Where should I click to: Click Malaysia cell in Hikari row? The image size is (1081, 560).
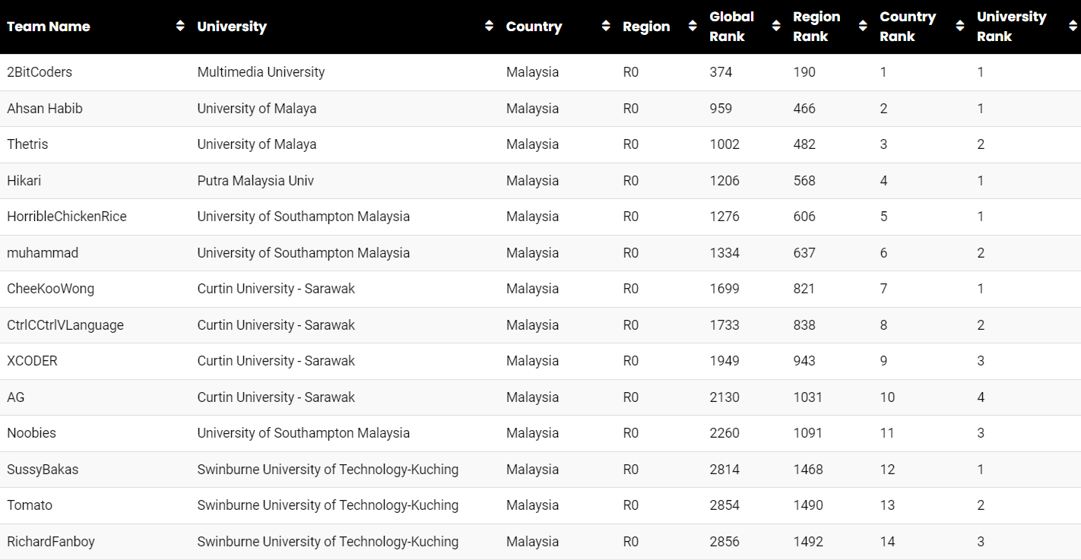pos(532,181)
